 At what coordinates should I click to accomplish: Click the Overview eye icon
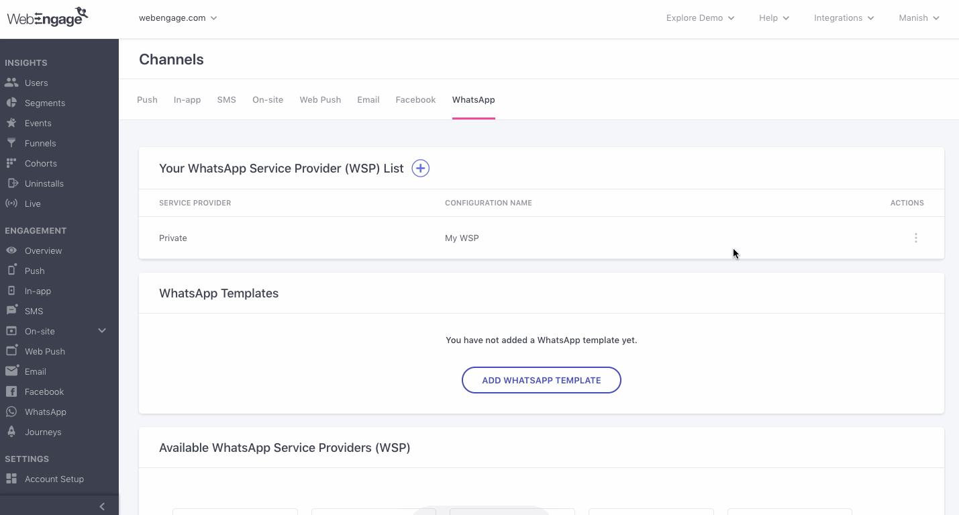point(11,250)
